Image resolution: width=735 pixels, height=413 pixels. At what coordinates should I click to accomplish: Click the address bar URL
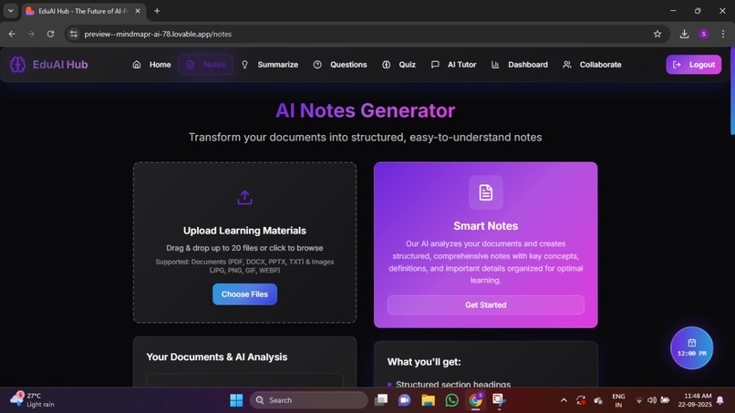coord(158,34)
